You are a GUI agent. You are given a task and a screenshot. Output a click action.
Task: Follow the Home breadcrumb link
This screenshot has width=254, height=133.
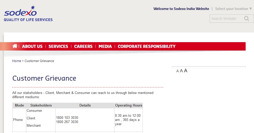[x=17, y=61]
